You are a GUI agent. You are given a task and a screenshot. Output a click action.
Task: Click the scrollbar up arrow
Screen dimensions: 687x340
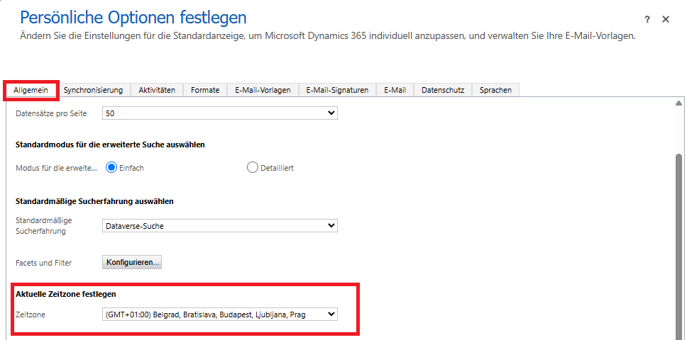tap(679, 104)
